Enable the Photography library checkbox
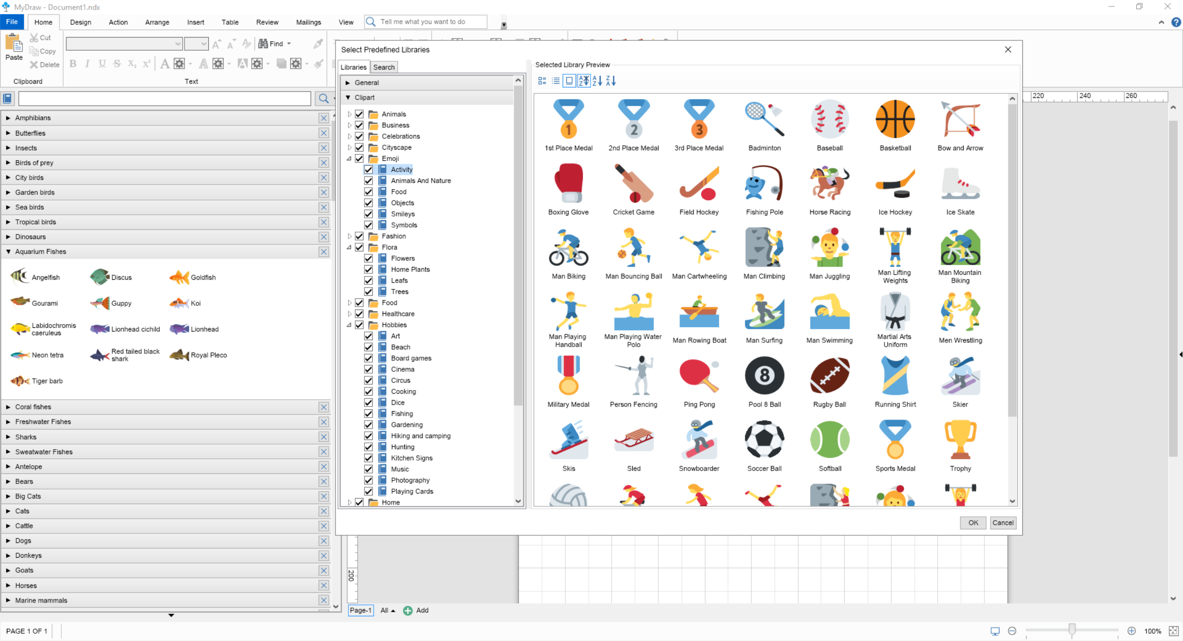 369,480
